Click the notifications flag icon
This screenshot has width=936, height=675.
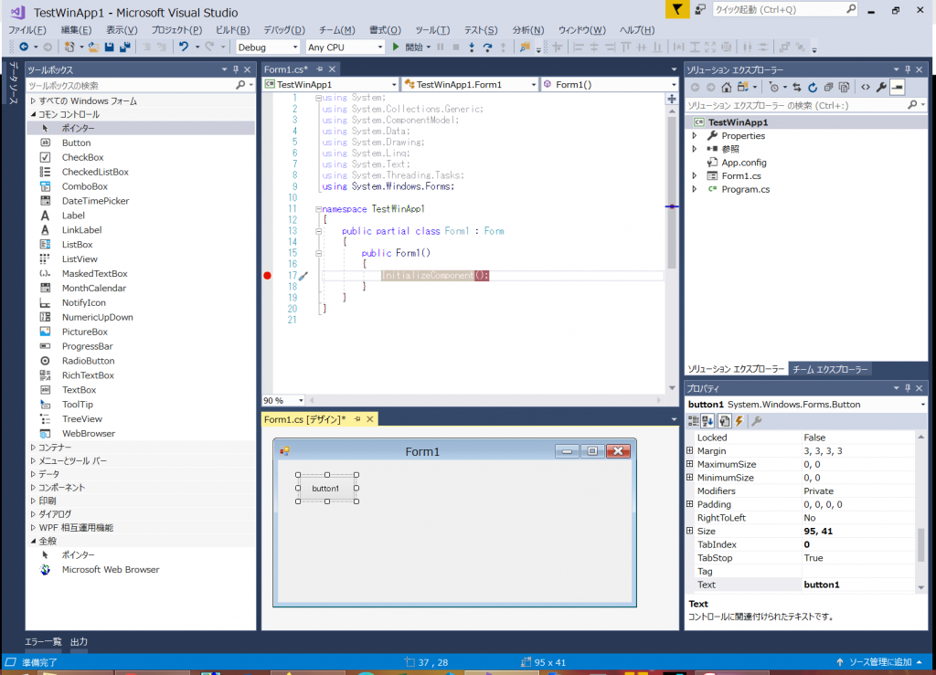coord(677,9)
